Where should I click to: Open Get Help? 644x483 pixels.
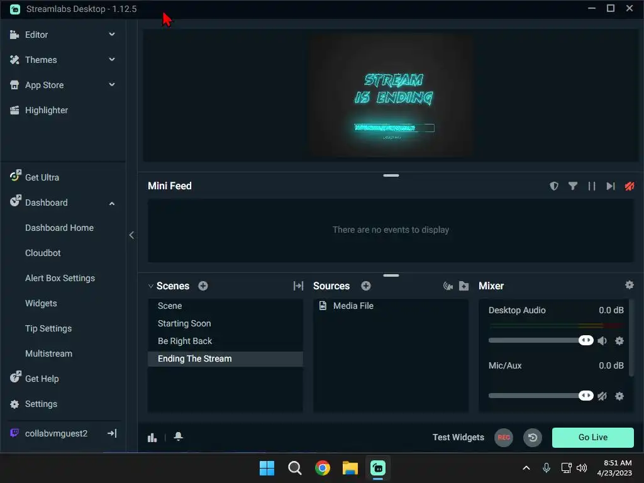tap(42, 379)
